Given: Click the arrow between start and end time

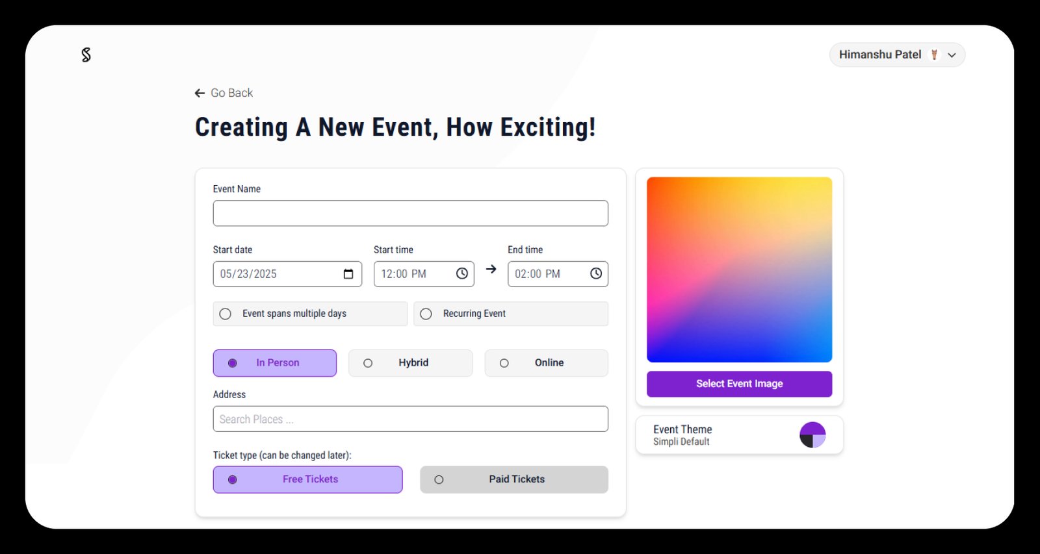Looking at the screenshot, I should [x=491, y=270].
